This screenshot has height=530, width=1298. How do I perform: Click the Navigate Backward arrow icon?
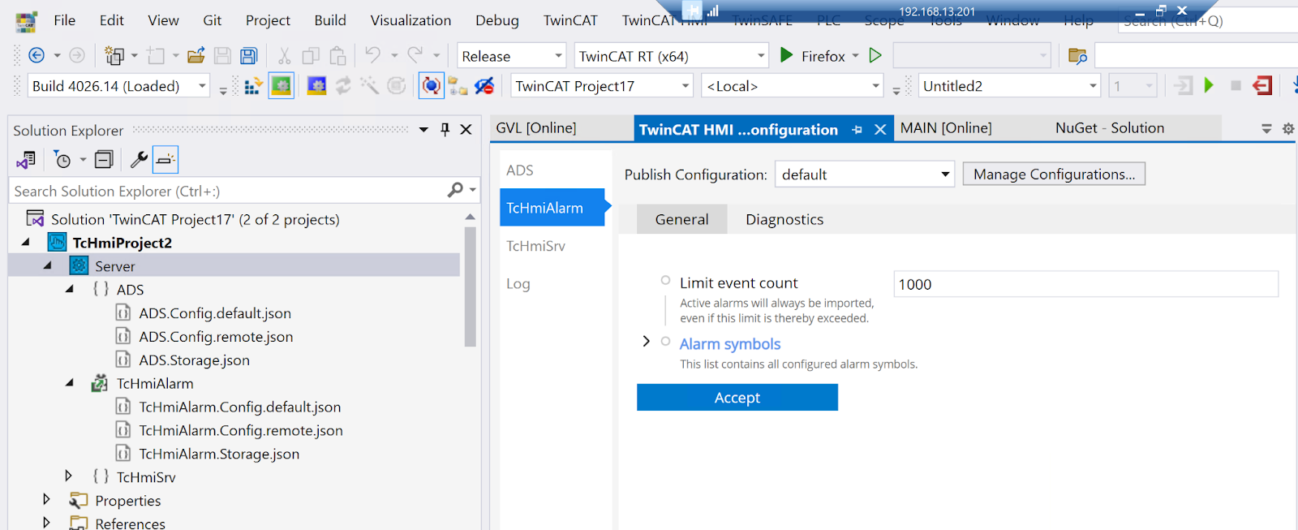37,55
